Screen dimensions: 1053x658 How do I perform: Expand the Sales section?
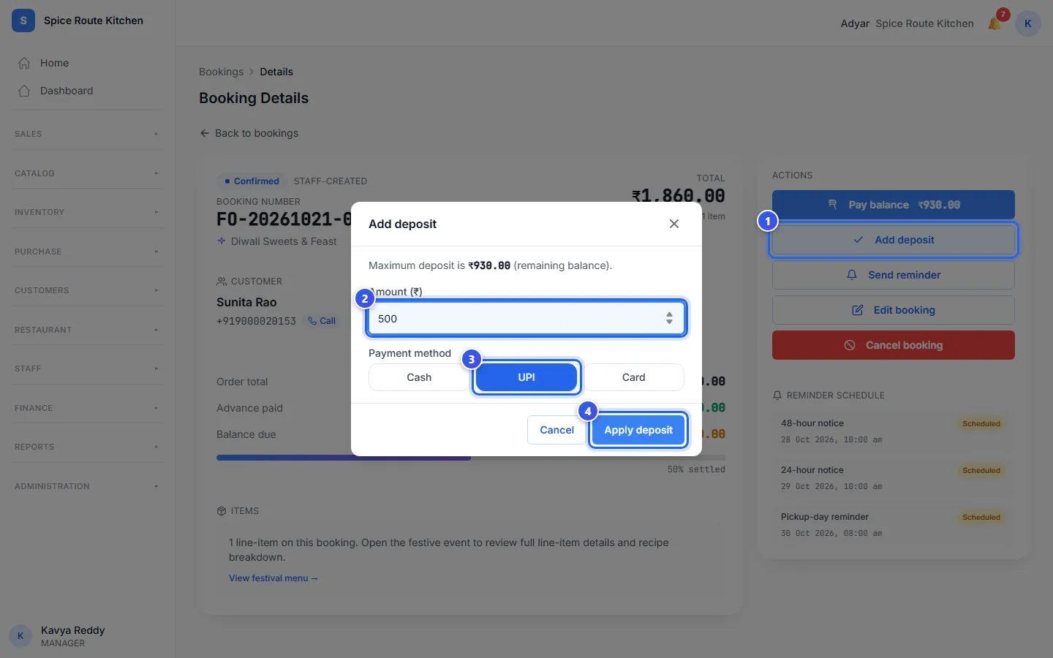(87, 134)
